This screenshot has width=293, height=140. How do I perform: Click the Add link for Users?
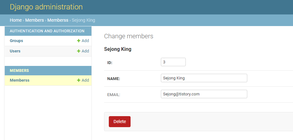(83, 51)
